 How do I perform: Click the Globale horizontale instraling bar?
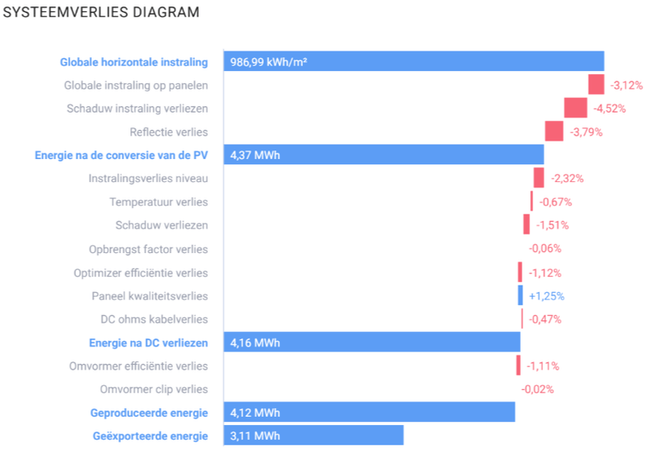[x=413, y=61]
